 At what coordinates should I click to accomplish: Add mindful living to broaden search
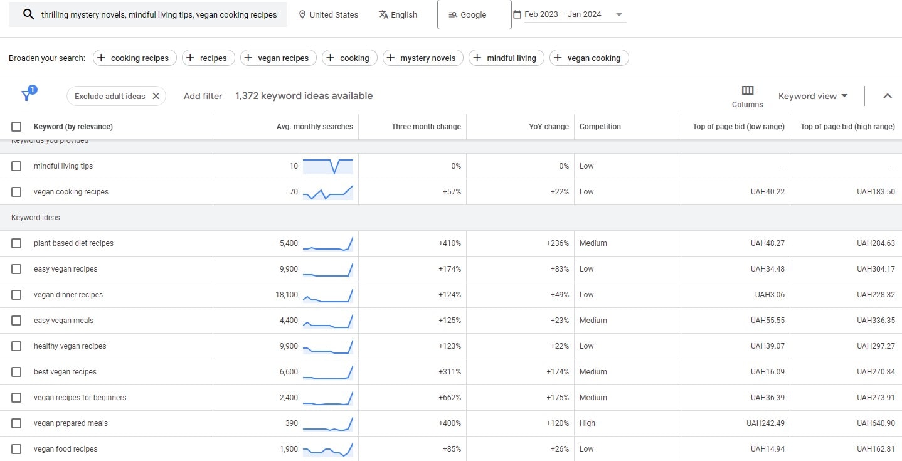506,58
